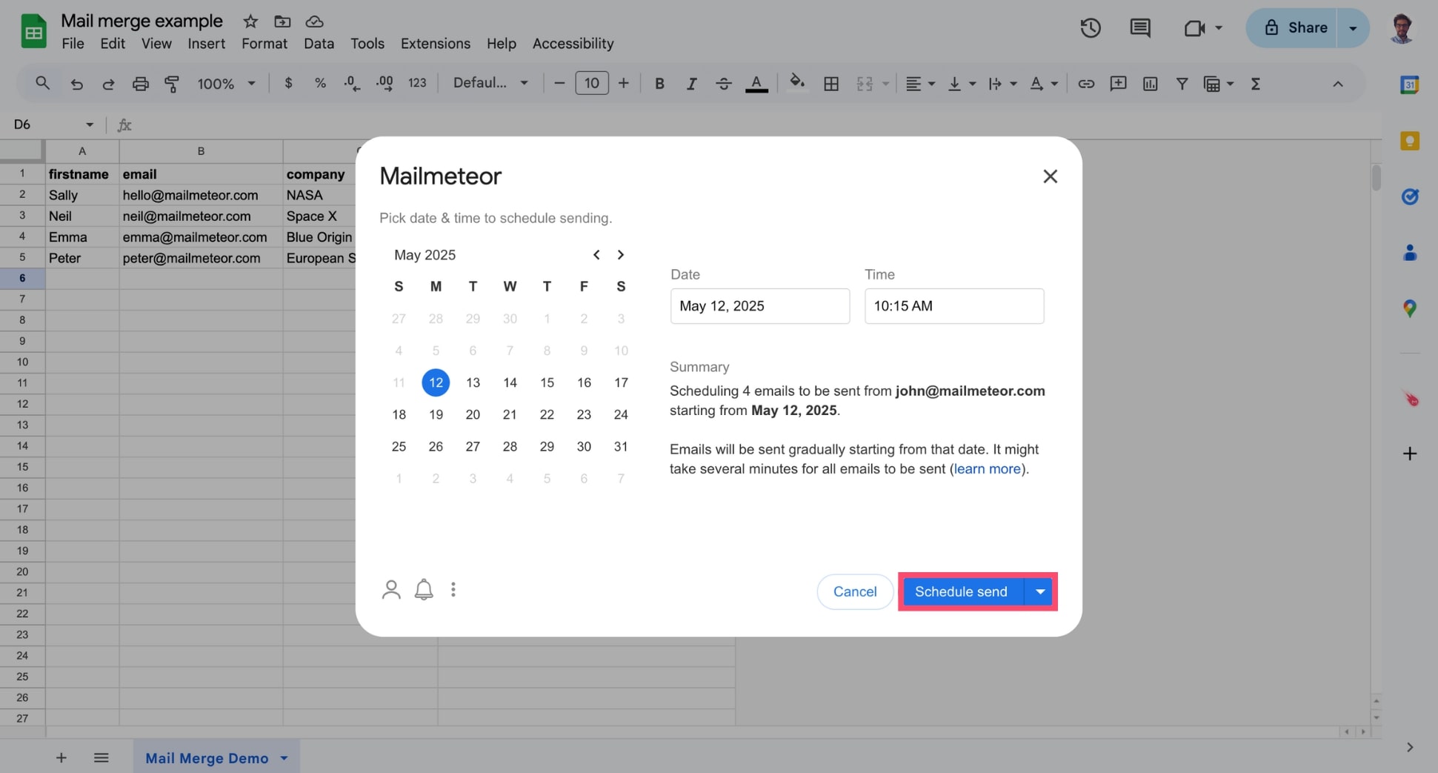Go to the next month in calendar
The width and height of the screenshot is (1438, 773).
click(621, 255)
